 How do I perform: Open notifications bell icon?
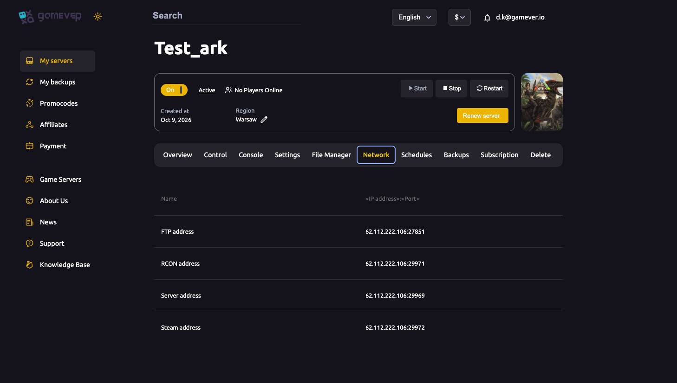point(487,18)
